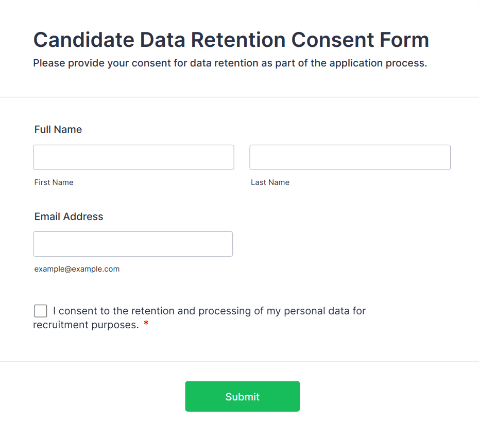Click the Email Address field label
The height and width of the screenshot is (437, 479).
[69, 216]
